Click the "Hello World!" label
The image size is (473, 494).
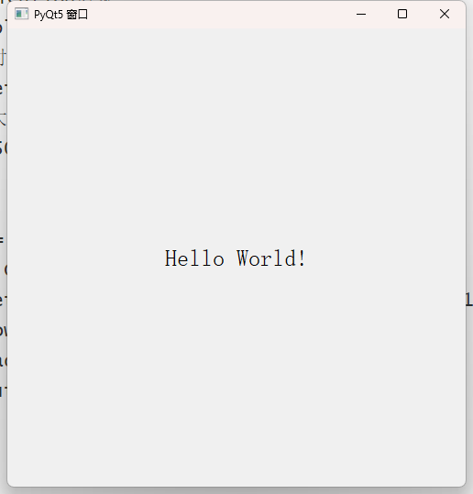pos(235,258)
